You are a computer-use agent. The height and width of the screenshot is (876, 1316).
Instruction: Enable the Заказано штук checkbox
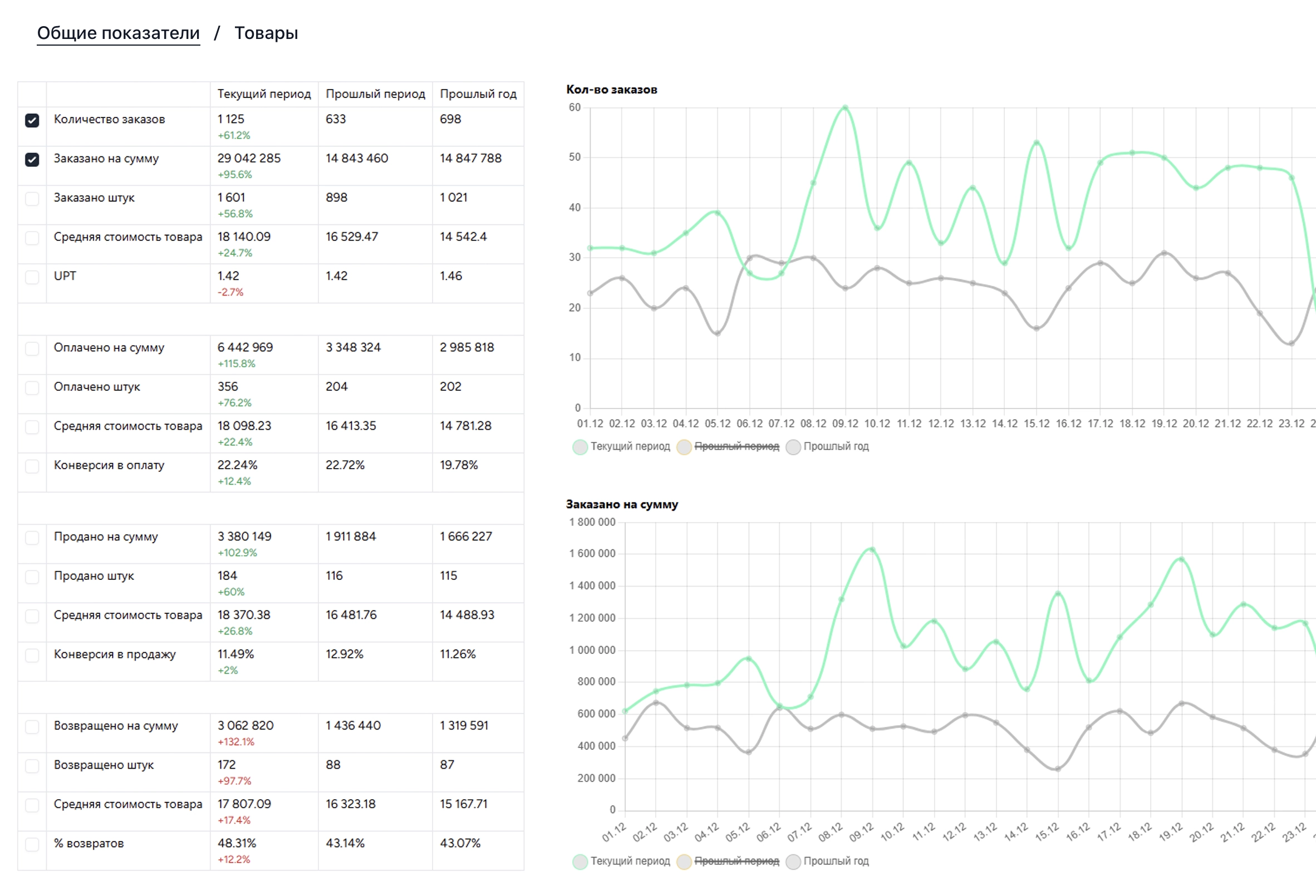(32, 198)
